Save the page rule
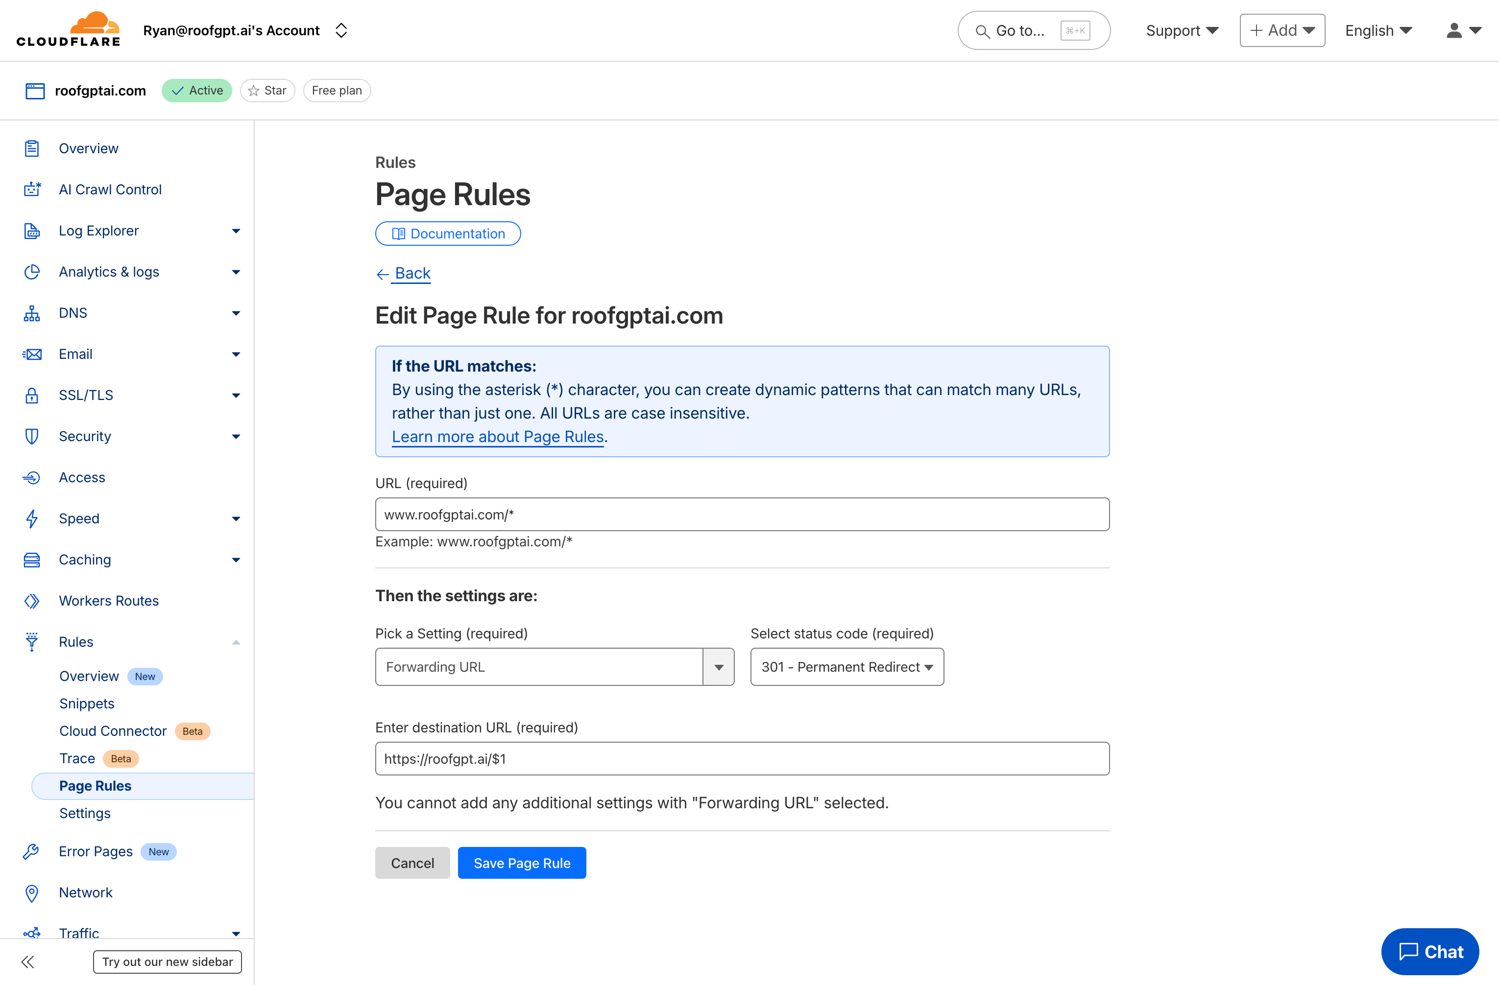 522,862
